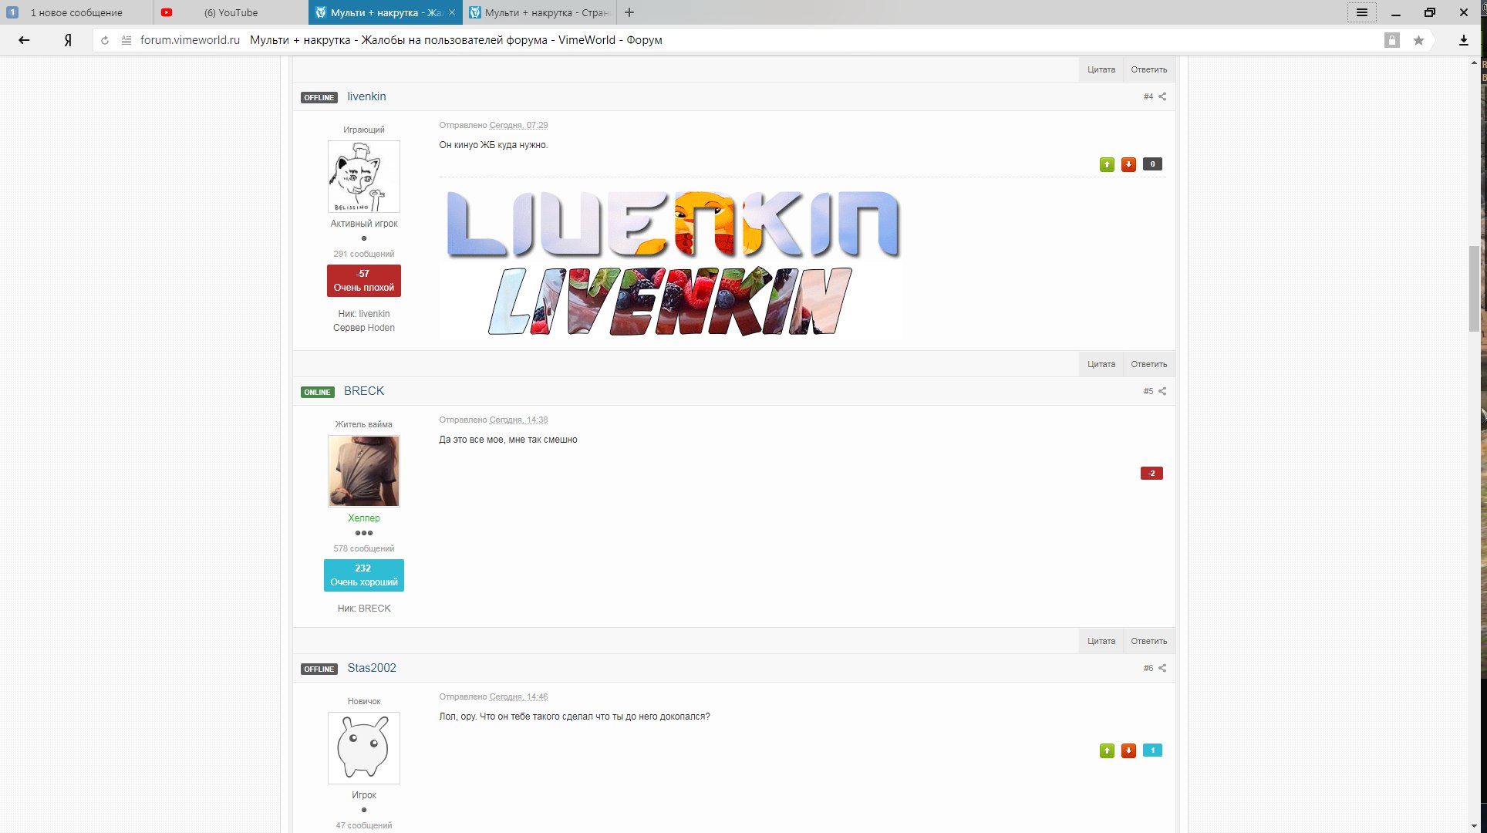
Task: Click timestamp Сегодня, 07:29 on post #4
Action: click(518, 125)
